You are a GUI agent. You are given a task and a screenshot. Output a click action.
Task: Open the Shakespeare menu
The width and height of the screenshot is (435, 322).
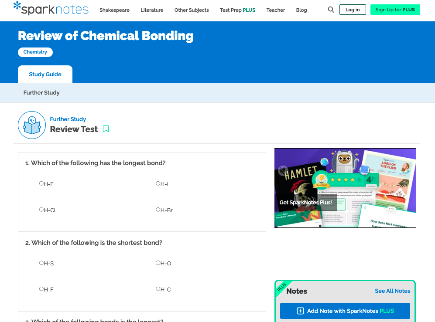point(114,10)
